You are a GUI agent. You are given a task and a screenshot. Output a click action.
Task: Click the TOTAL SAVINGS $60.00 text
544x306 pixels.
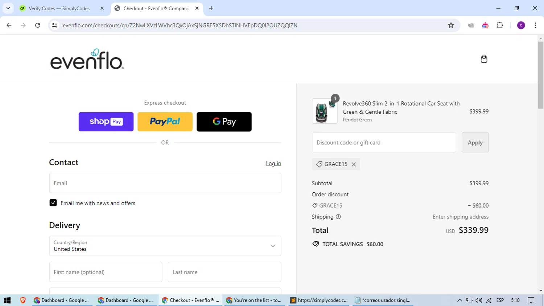(353, 244)
